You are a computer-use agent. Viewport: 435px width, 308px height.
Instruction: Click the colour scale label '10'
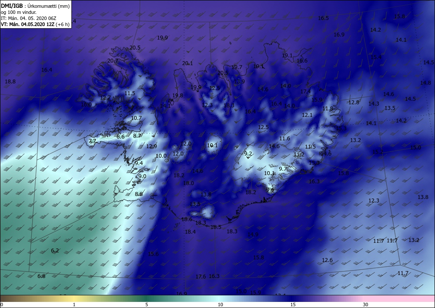click(220, 305)
